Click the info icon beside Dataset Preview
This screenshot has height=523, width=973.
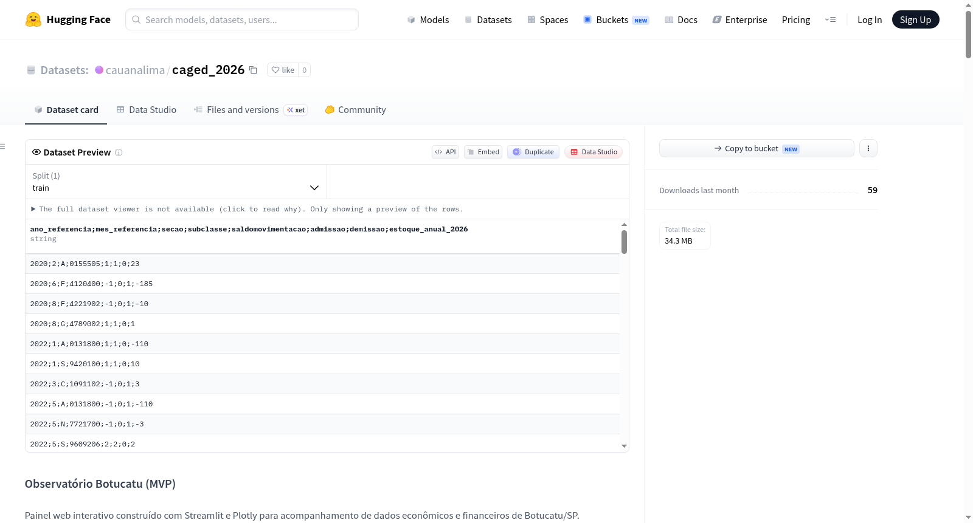119,152
